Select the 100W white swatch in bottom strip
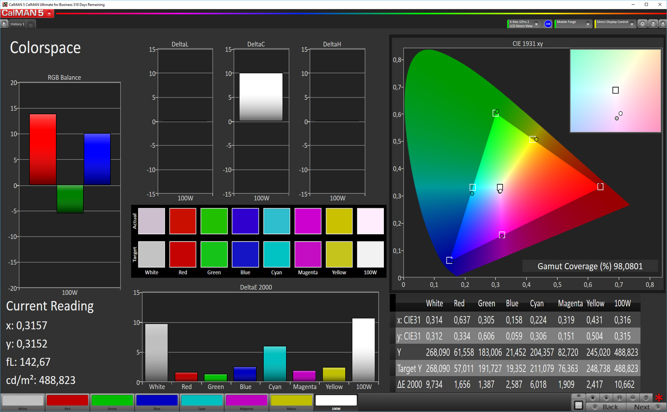The height and width of the screenshot is (412, 667). click(336, 401)
